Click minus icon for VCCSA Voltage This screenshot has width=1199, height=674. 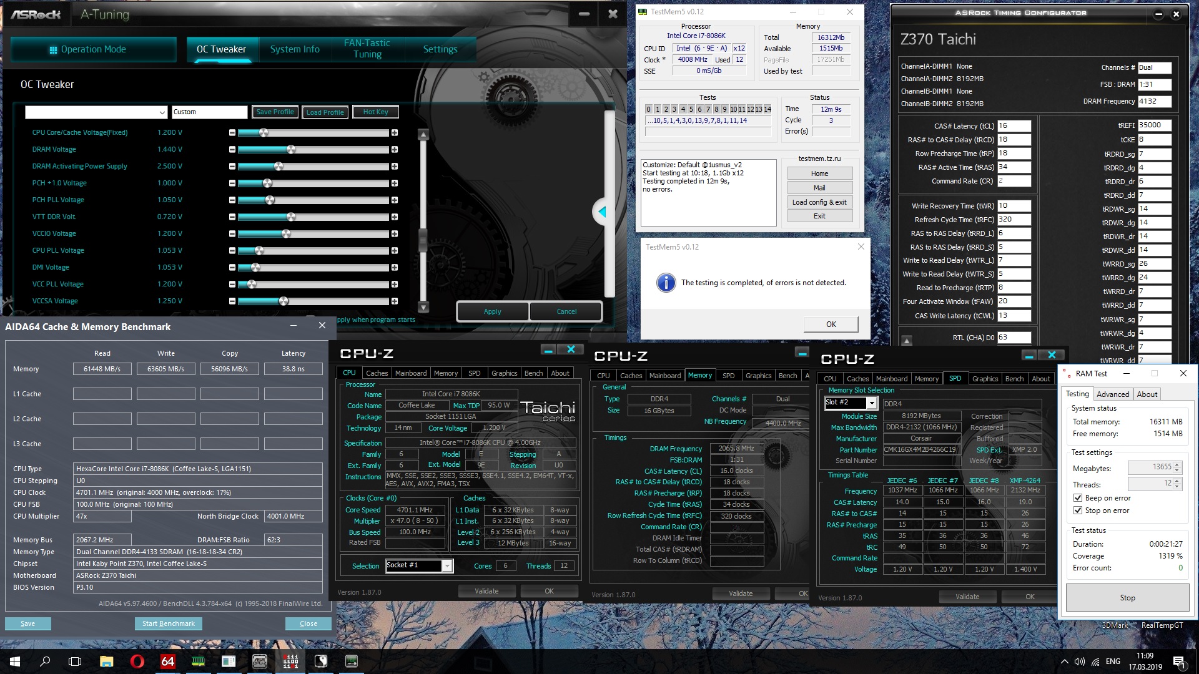(x=232, y=301)
